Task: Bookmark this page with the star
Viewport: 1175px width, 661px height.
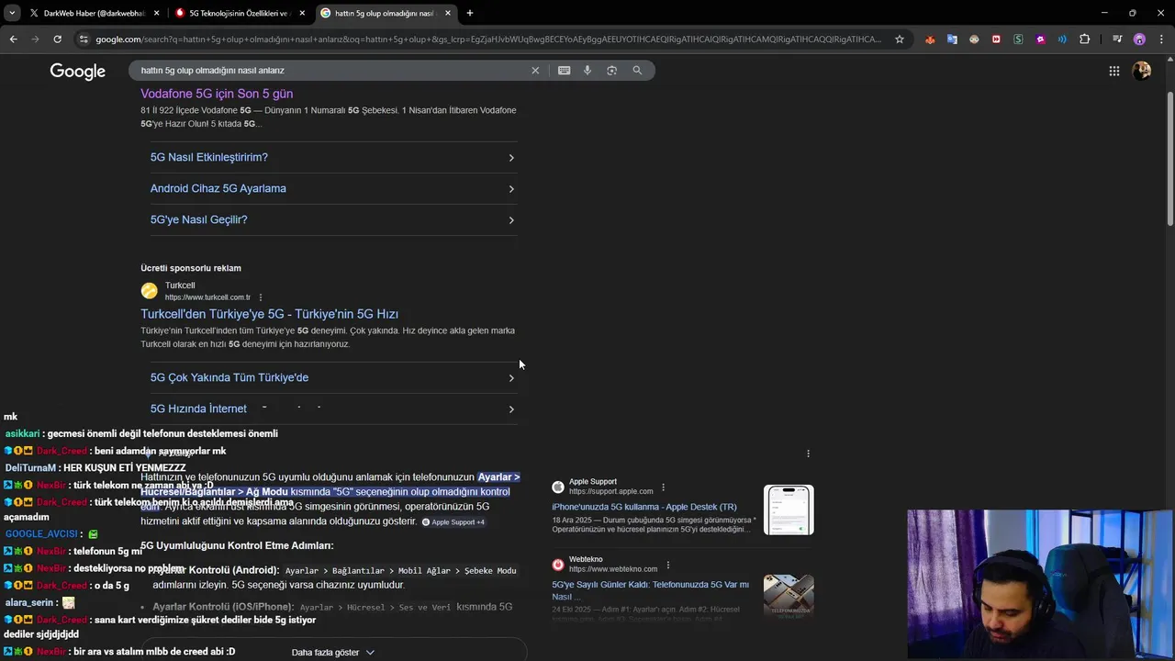Action: click(900, 39)
